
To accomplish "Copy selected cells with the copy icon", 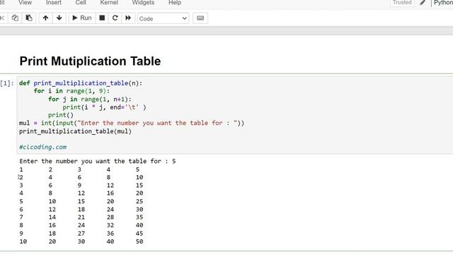I will 15,18.
